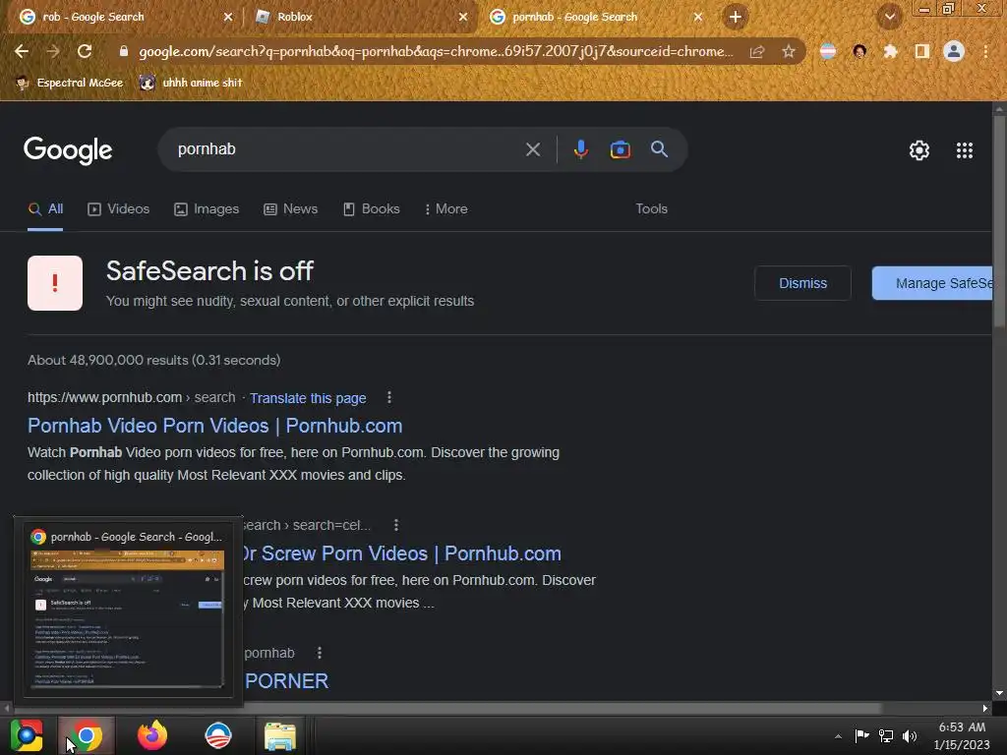Switch to the Roblox tab
The width and height of the screenshot is (1007, 755).
(x=360, y=17)
